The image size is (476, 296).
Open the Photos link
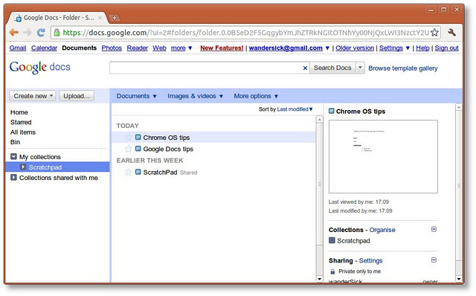pyautogui.click(x=112, y=48)
